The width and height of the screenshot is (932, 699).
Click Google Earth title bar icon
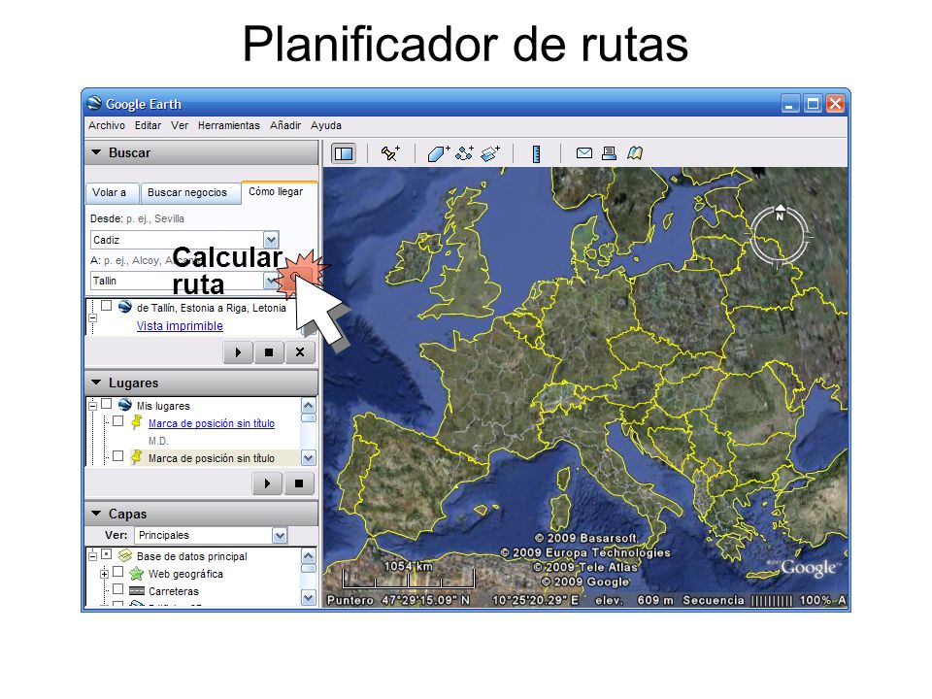pyautogui.click(x=94, y=104)
